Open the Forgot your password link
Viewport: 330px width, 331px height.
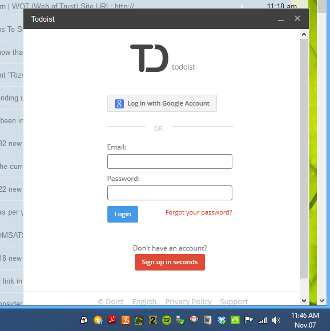tap(199, 212)
